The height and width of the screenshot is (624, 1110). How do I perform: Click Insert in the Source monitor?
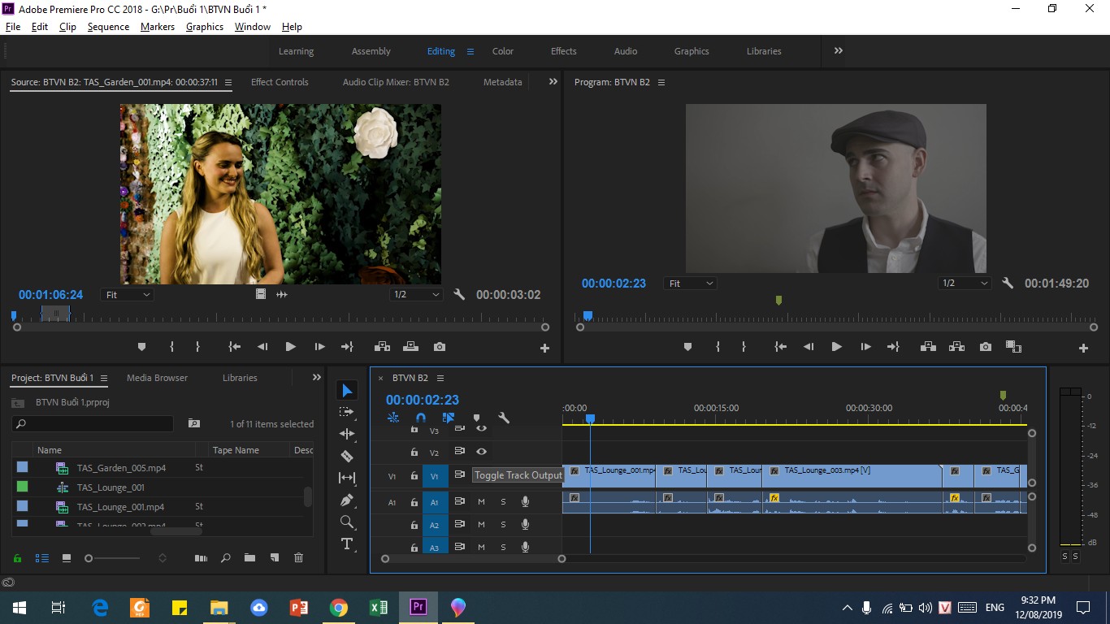click(382, 347)
